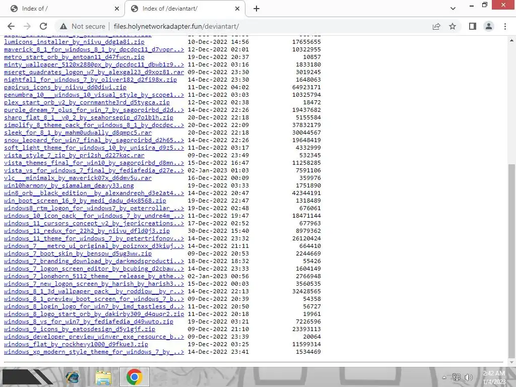The image size is (516, 387).
Task: Open windows_7_logon_screen_editor link
Action: [x=94, y=269]
